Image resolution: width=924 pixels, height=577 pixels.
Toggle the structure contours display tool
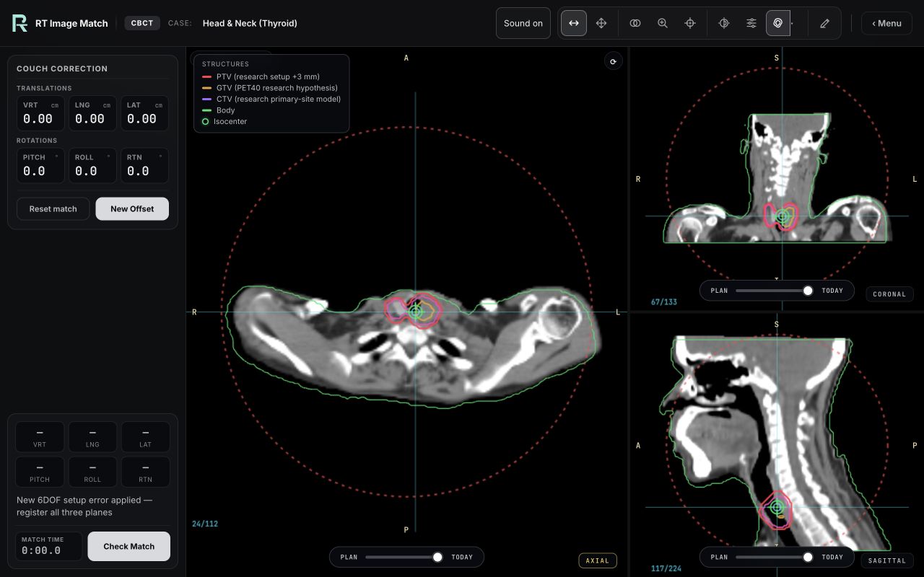pos(778,23)
